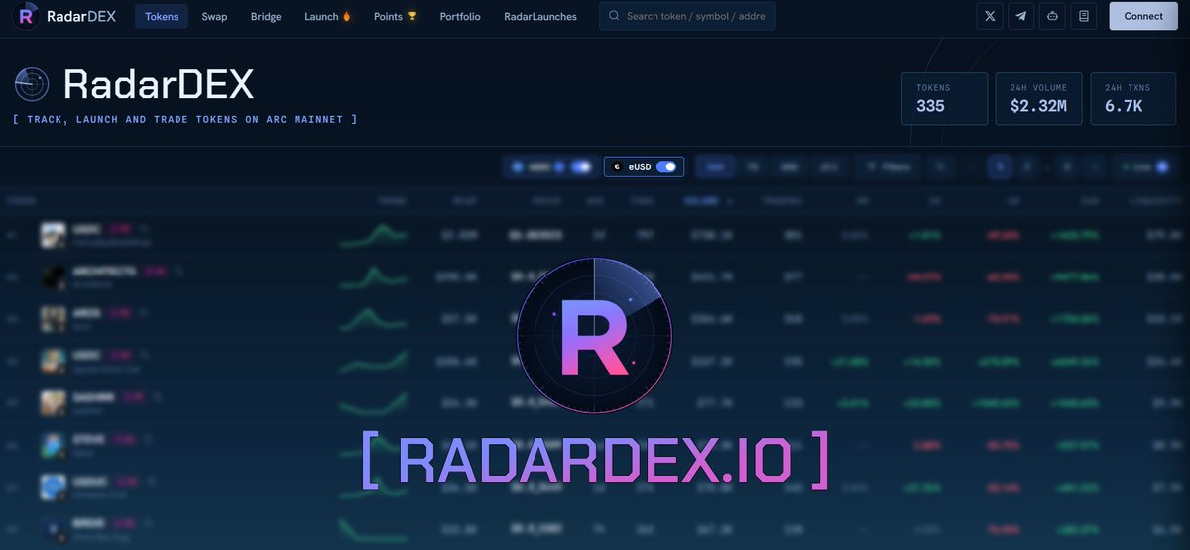The width and height of the screenshot is (1190, 550).
Task: Click the 24H TXNS 6.7K card
Action: coord(1132,98)
